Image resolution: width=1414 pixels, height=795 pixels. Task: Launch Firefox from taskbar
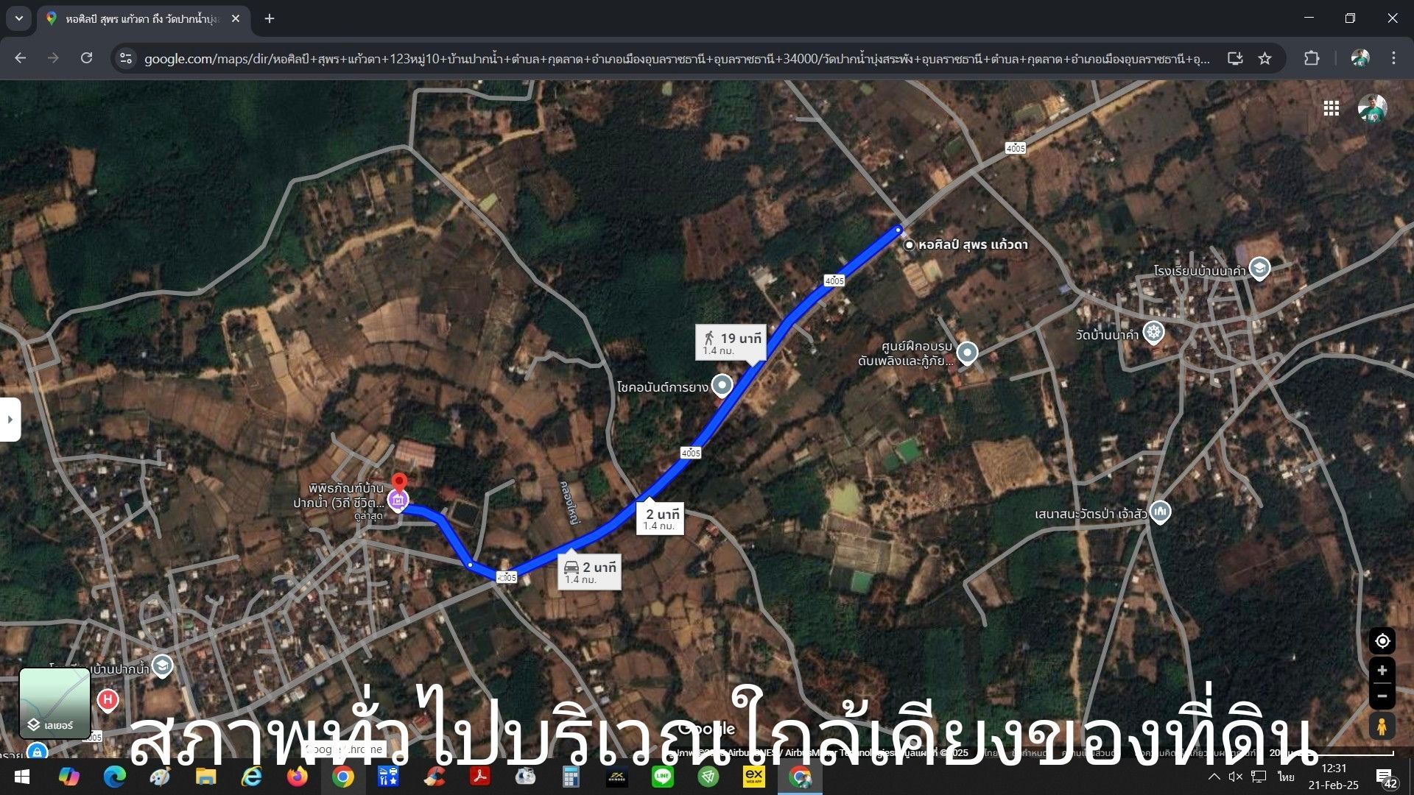point(297,777)
